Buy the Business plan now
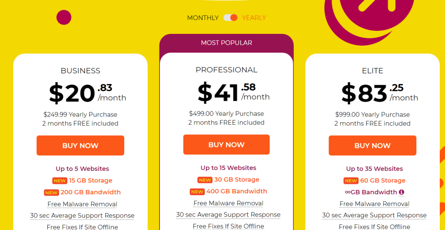Viewport: 445px width, 230px height. (x=80, y=145)
